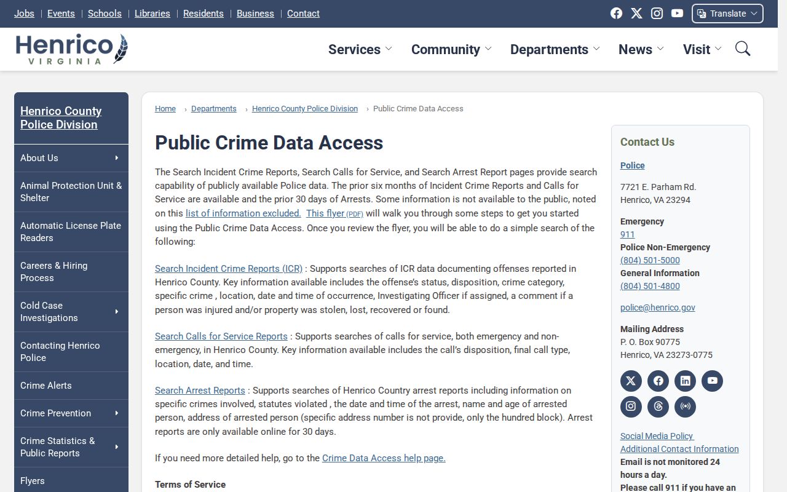Open X circular icon in Contact Us
Image resolution: width=787 pixels, height=492 pixels.
pyautogui.click(x=631, y=381)
